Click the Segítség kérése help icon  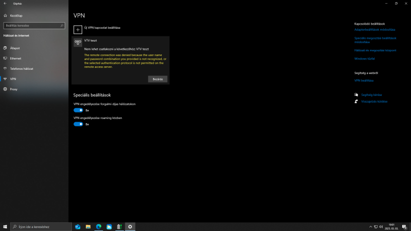356,95
